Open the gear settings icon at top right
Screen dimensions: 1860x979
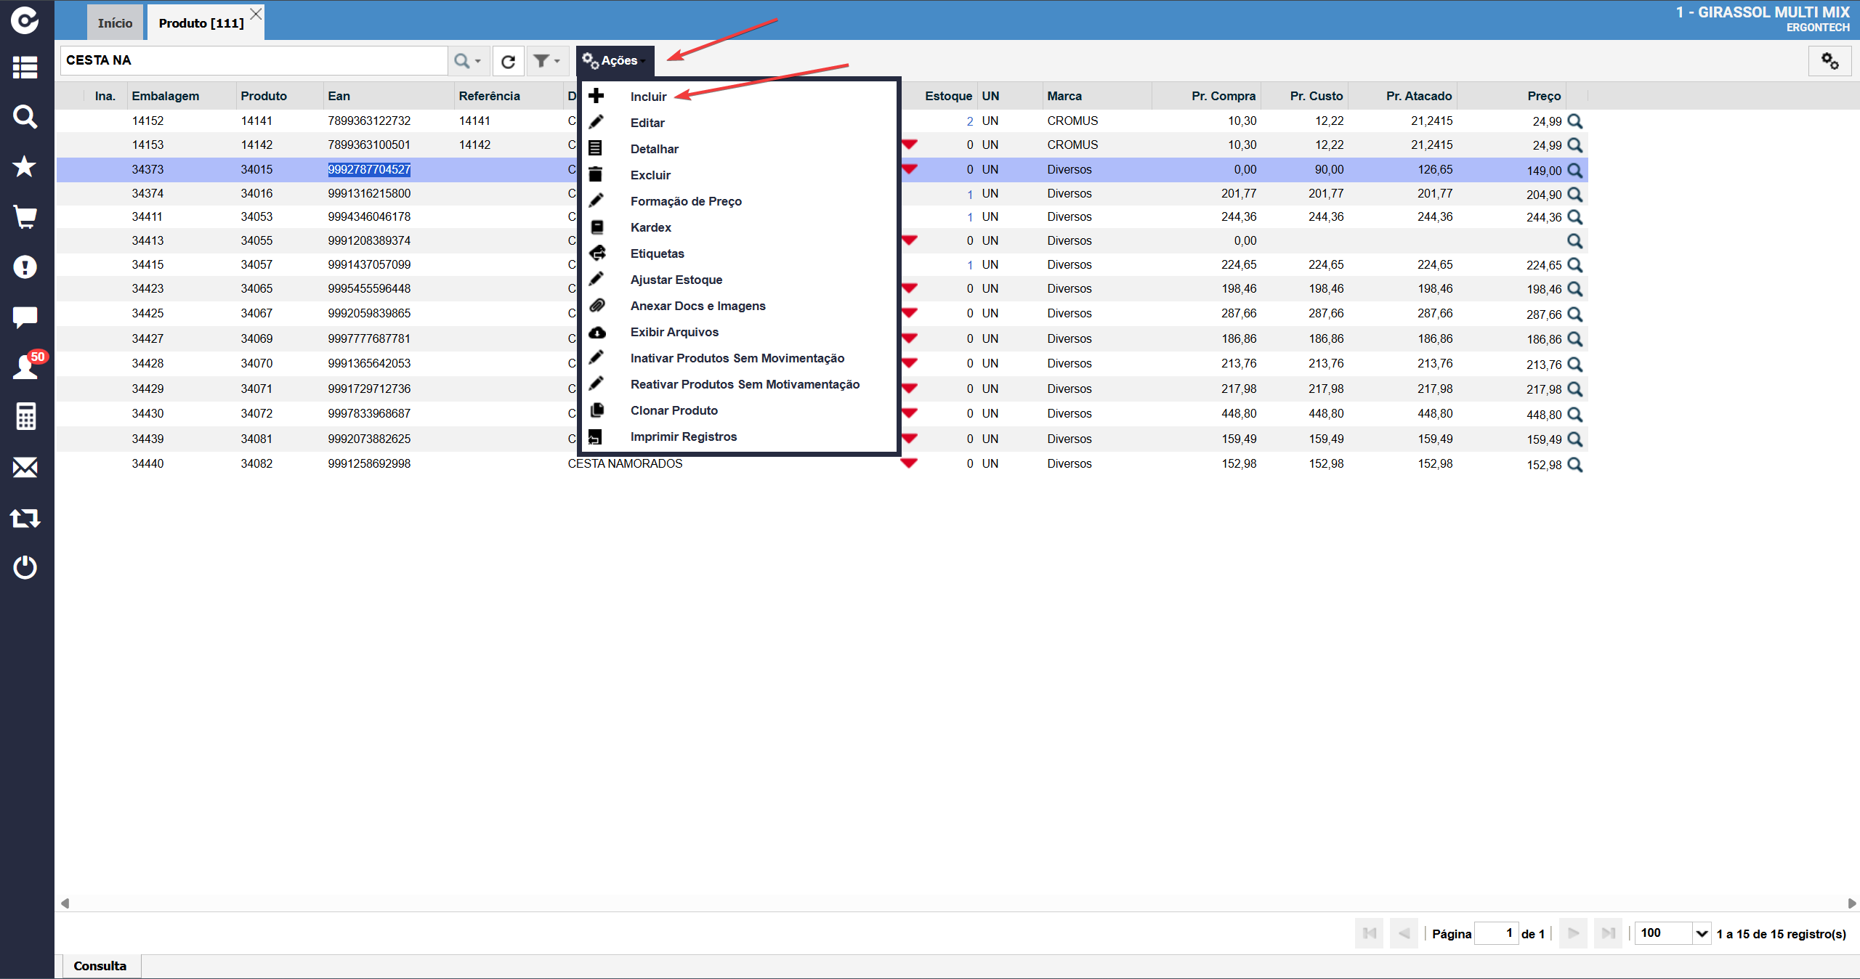pos(1829,61)
